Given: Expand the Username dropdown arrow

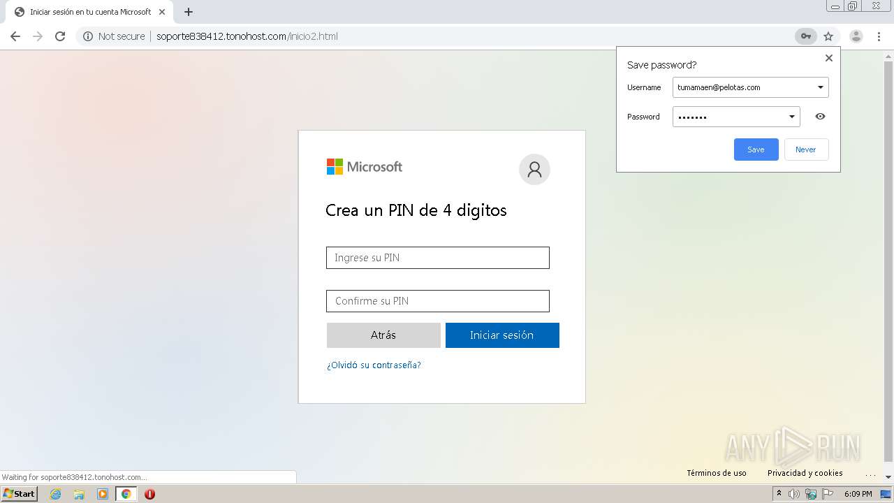Looking at the screenshot, I should [820, 87].
